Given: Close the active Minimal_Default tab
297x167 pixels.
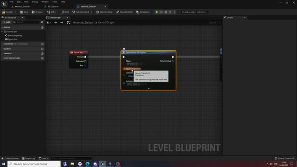Looking at the screenshot, I should 105,6.
